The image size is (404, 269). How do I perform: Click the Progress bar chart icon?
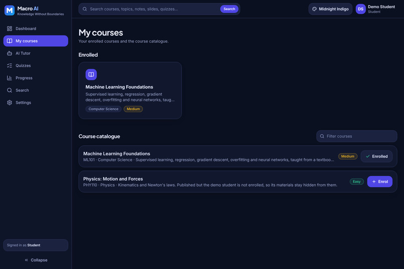pos(10,78)
